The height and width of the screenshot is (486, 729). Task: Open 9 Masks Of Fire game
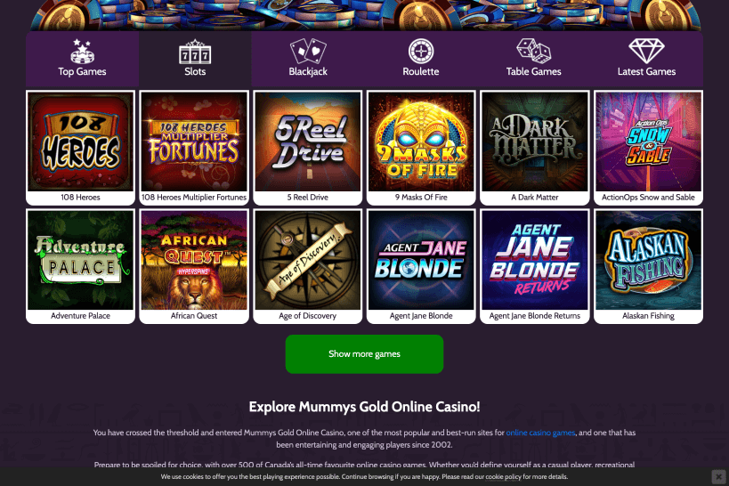[x=421, y=148]
